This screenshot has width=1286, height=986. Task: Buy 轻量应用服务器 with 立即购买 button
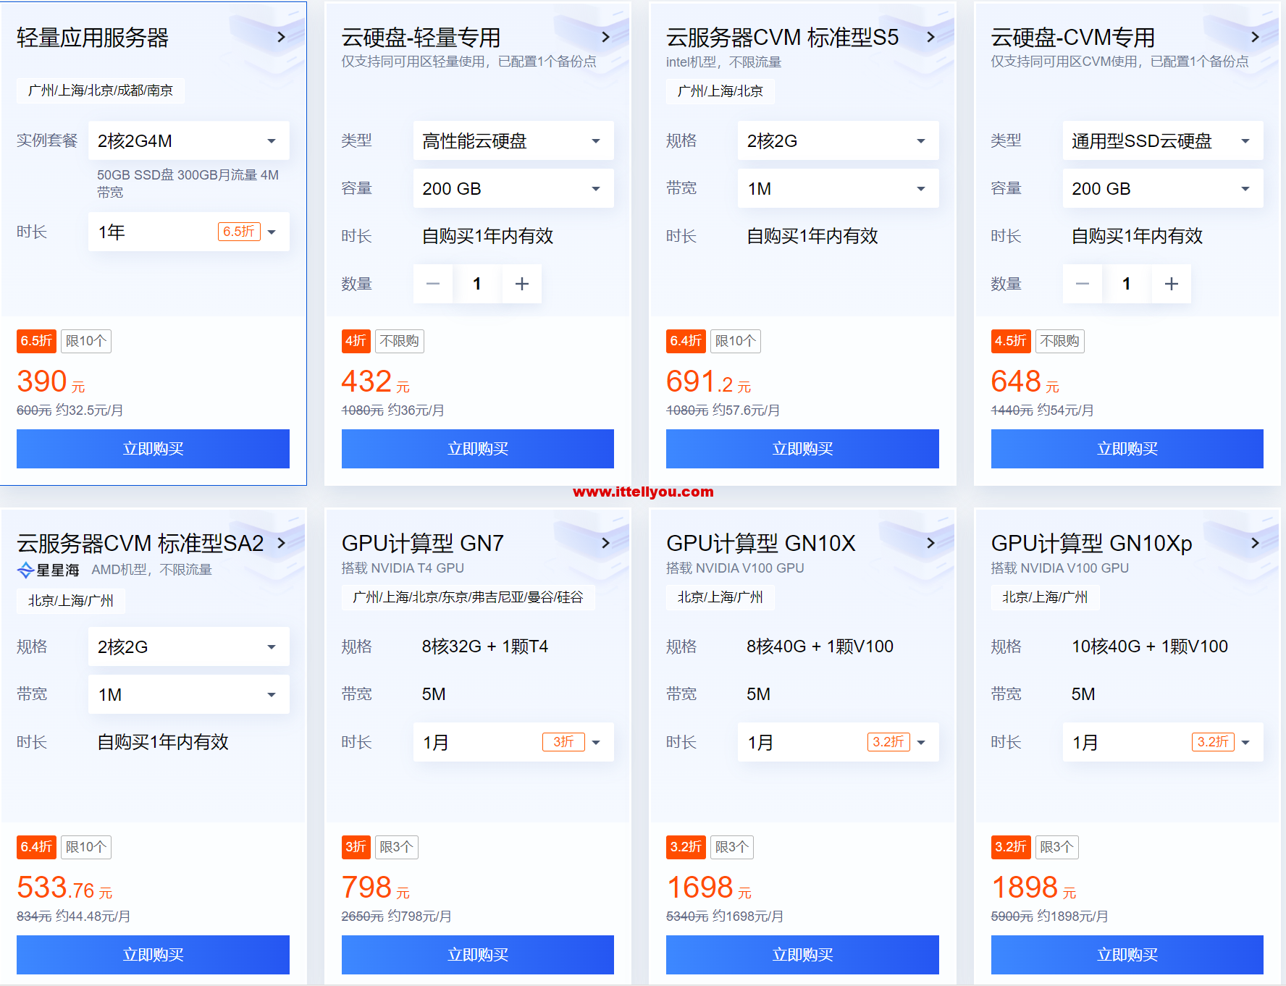point(153,449)
